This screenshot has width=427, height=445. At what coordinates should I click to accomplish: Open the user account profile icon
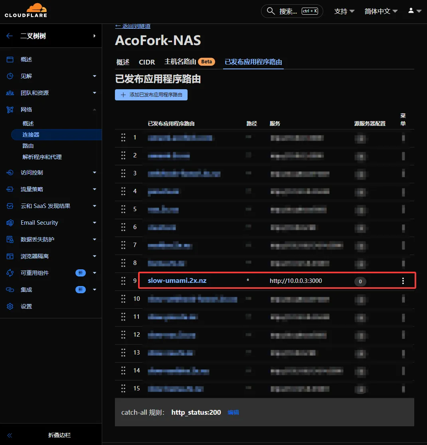411,11
